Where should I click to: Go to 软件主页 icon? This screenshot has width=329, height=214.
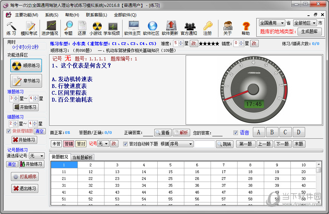[x=132, y=28]
